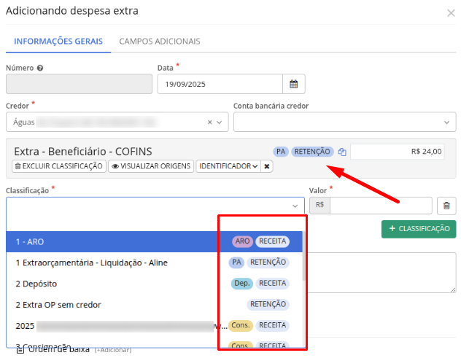Click the EXCLUIR CLASSIFICAÇÃO button

pyautogui.click(x=58, y=166)
